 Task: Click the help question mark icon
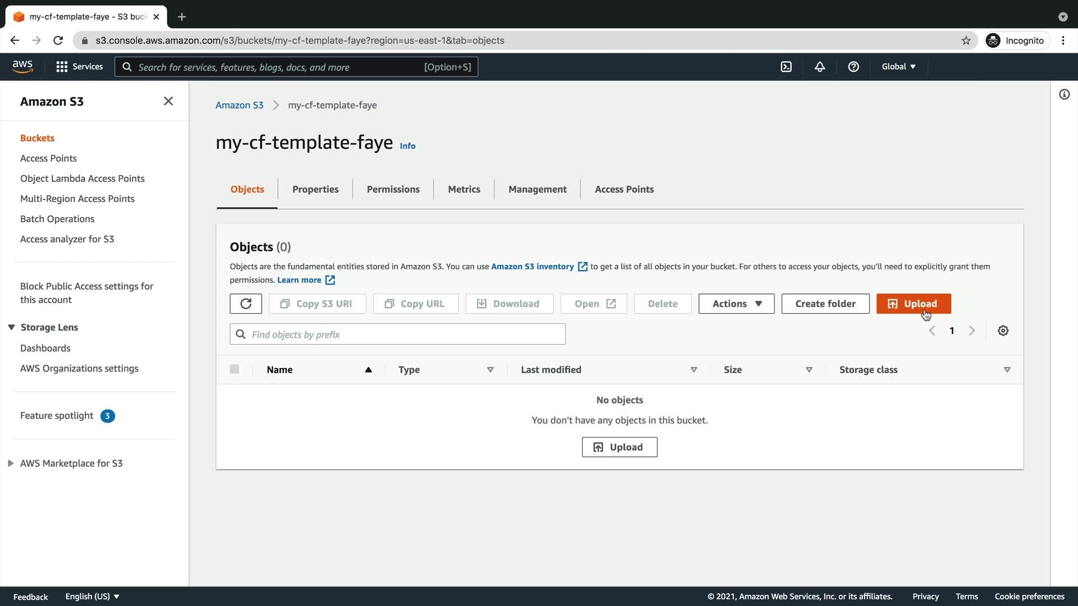coord(853,67)
